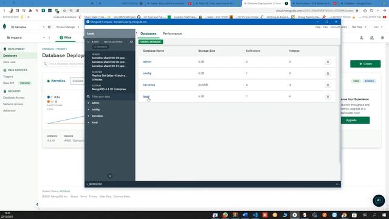Image resolution: width=389 pixels, height=219 pixels.
Task: Open Advanced in Atlas security sidebar
Action: point(9,111)
